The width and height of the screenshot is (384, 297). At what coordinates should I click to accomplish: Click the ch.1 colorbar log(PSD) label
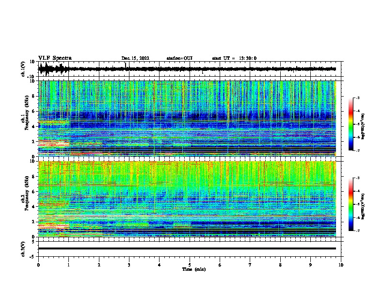click(x=363, y=127)
